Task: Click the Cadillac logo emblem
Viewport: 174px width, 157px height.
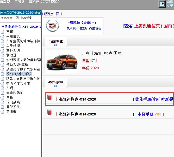Action: tap(52, 26)
